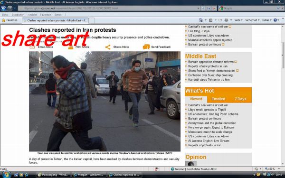Click the browser Back arrow button
The height and width of the screenshot is (178, 285).
[x=3, y=8]
